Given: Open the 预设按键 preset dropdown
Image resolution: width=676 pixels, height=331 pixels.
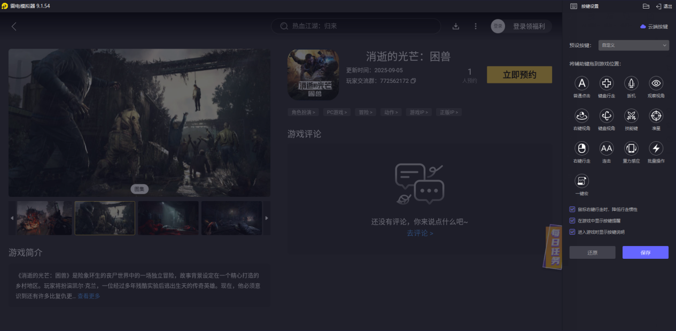Looking at the screenshot, I should tap(633, 45).
